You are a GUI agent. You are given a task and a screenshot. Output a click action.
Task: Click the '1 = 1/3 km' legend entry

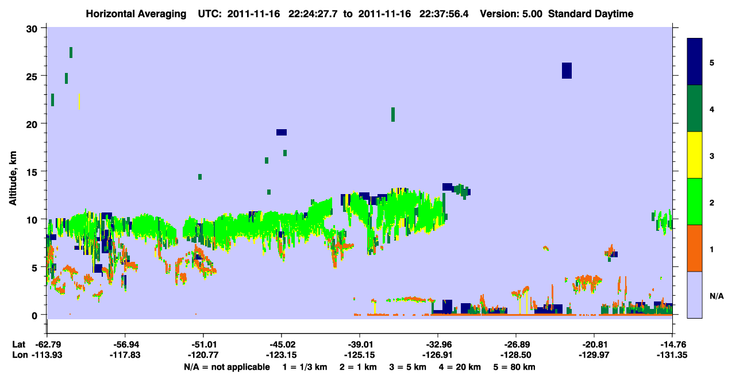point(304,367)
